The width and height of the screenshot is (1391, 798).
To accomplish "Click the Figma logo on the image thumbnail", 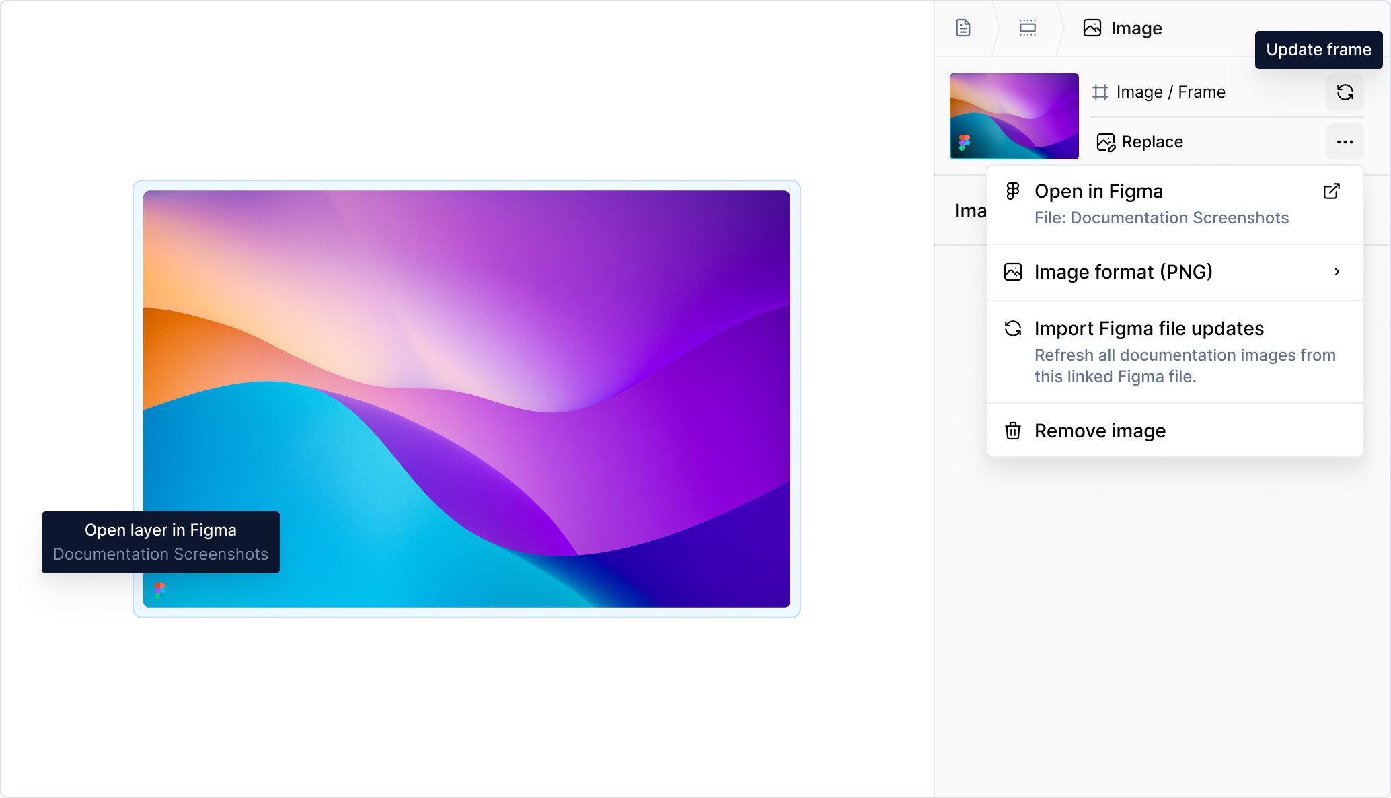I will point(965,139).
